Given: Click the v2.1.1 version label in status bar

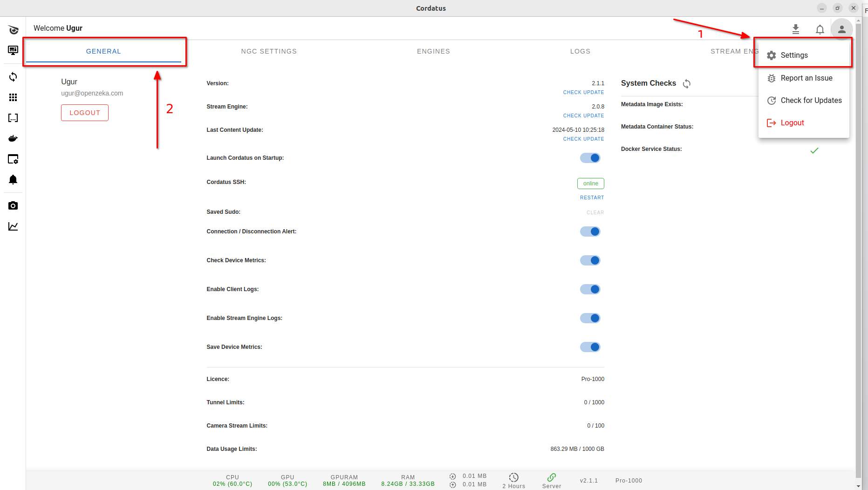Looking at the screenshot, I should click(589, 481).
